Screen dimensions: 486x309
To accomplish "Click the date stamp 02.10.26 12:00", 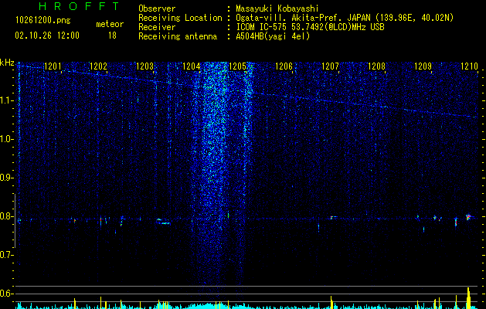I will pyautogui.click(x=47, y=36).
